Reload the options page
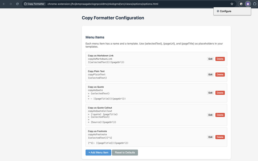The width and height of the screenshot is (258, 161). pyautogui.click(x=17, y=4)
